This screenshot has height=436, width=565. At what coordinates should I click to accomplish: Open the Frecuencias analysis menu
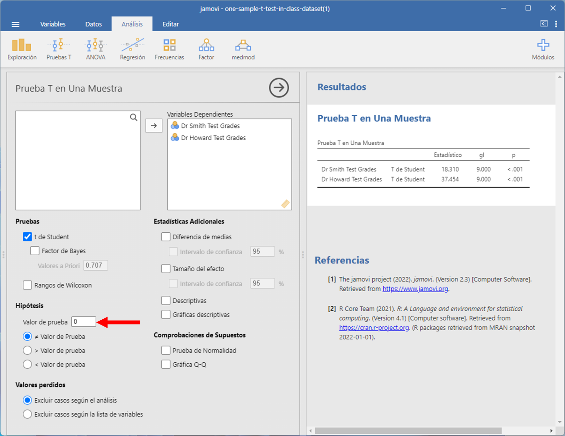169,49
